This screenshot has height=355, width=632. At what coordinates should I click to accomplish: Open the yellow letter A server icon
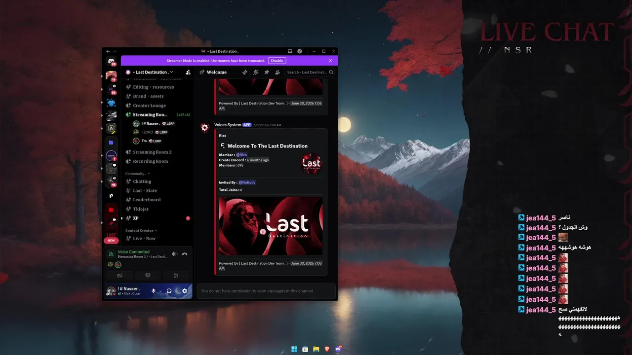[112, 129]
